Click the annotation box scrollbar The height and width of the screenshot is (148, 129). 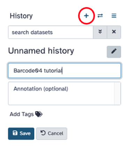[117, 94]
